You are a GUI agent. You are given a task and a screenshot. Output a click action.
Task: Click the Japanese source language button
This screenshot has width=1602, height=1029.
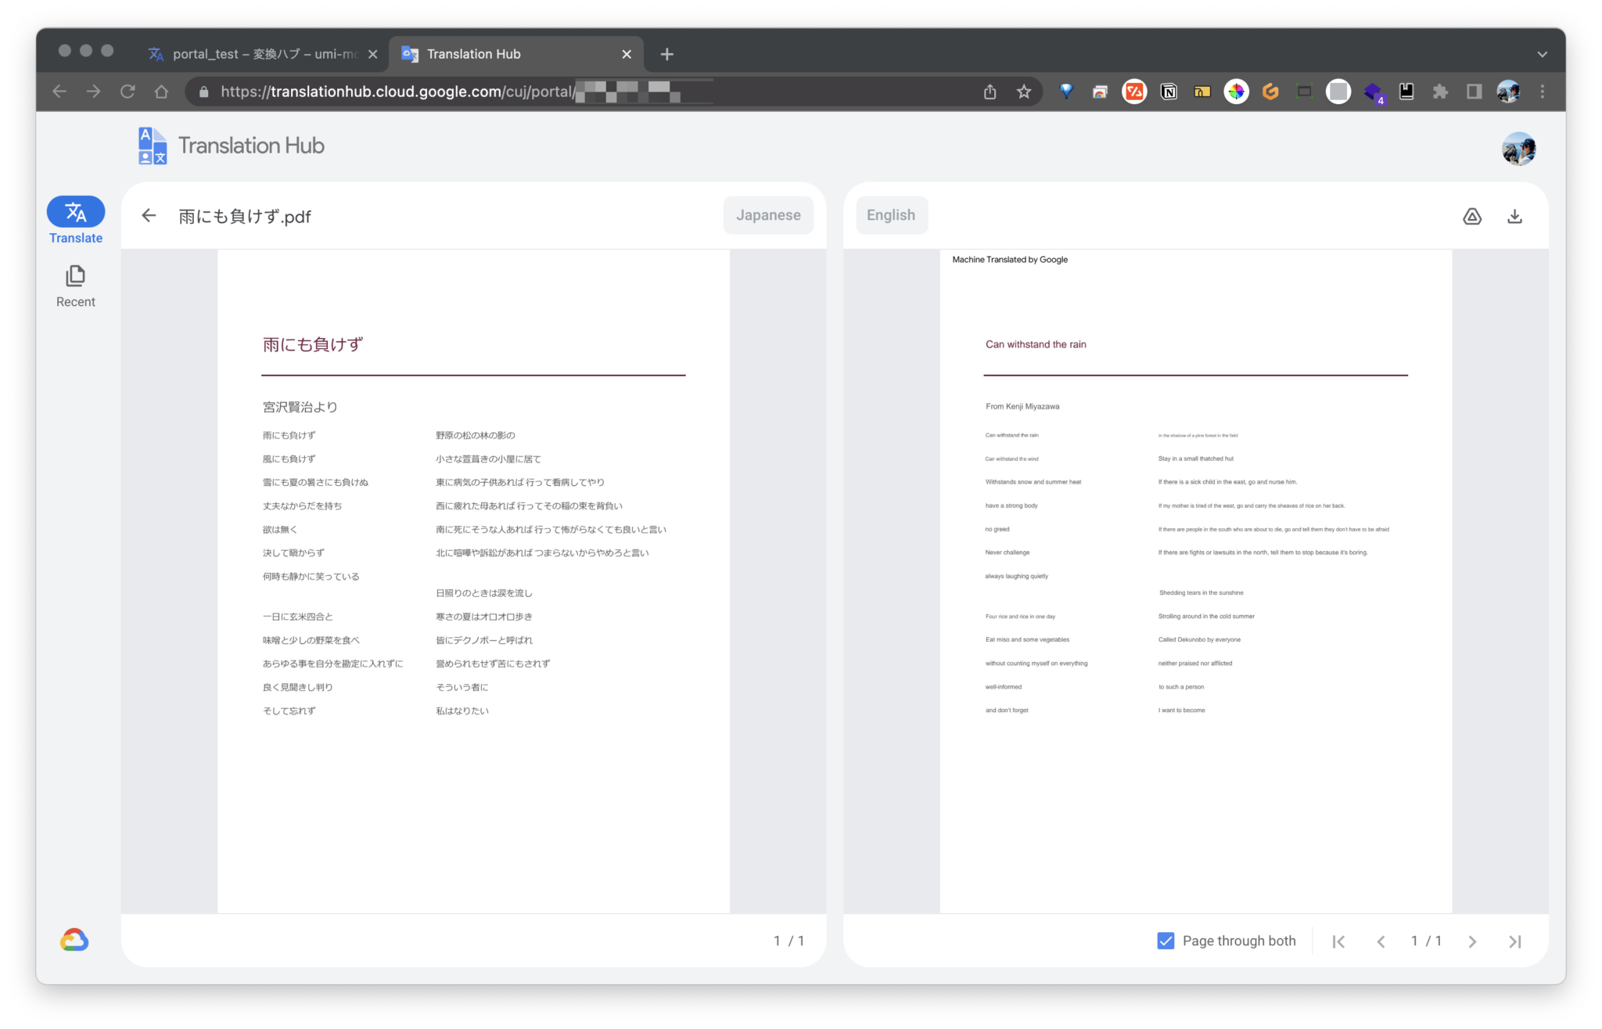767,215
